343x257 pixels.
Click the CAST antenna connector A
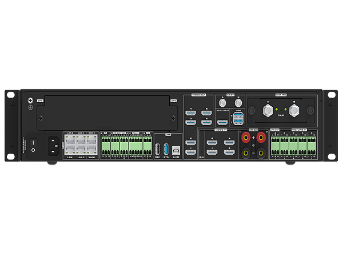point(222,103)
